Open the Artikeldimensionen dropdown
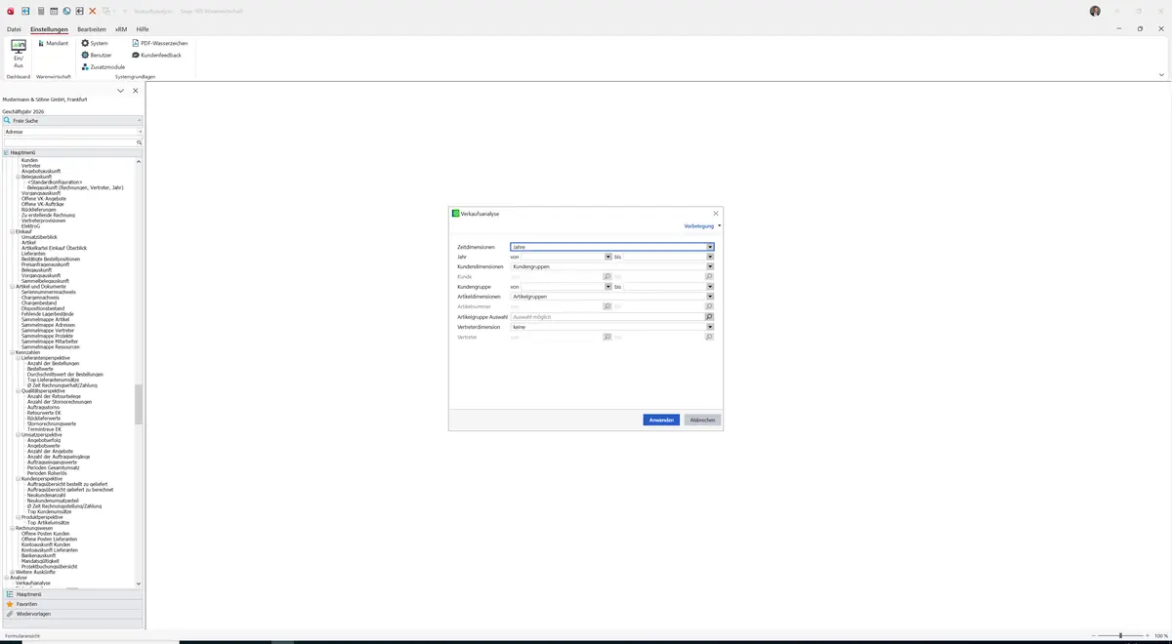 point(710,297)
